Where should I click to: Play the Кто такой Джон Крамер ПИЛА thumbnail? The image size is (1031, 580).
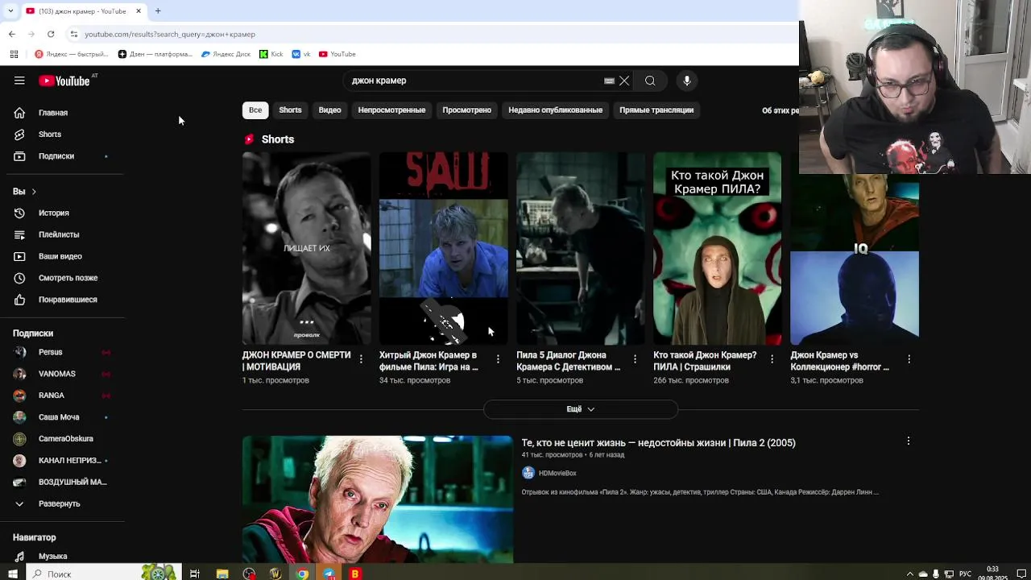[x=718, y=248]
